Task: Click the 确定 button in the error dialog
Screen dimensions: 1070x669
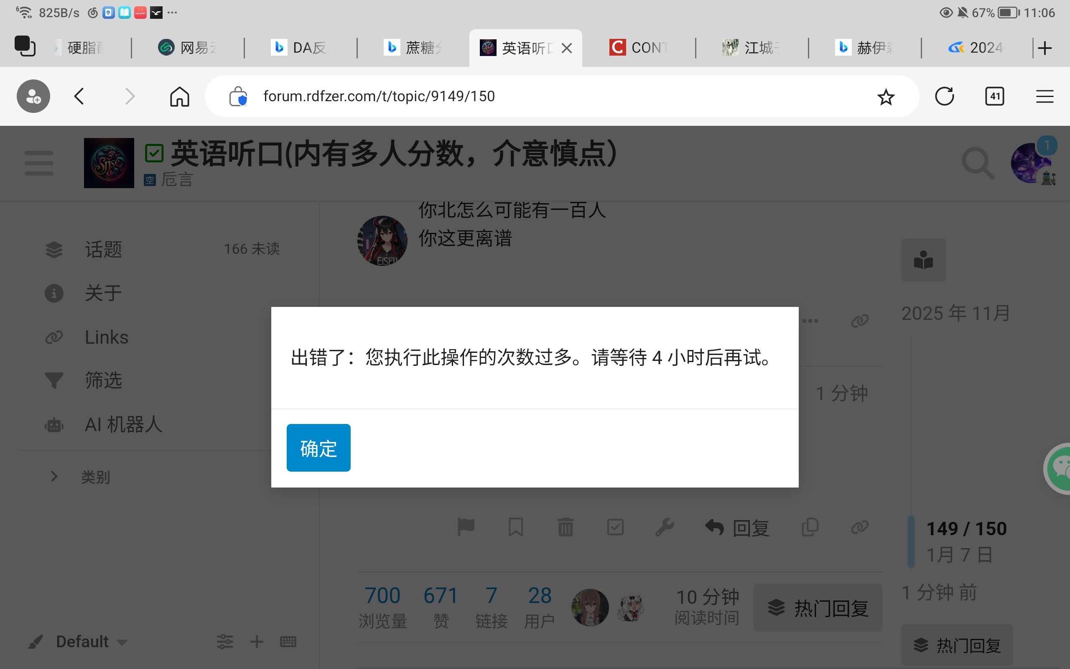Action: (318, 448)
